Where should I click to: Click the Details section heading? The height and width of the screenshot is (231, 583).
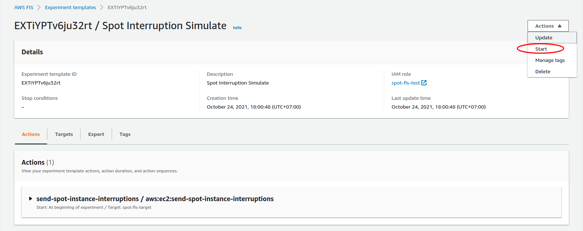click(x=32, y=52)
